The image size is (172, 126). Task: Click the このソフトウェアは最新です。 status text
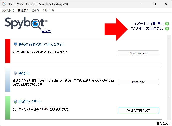[x=147, y=29]
